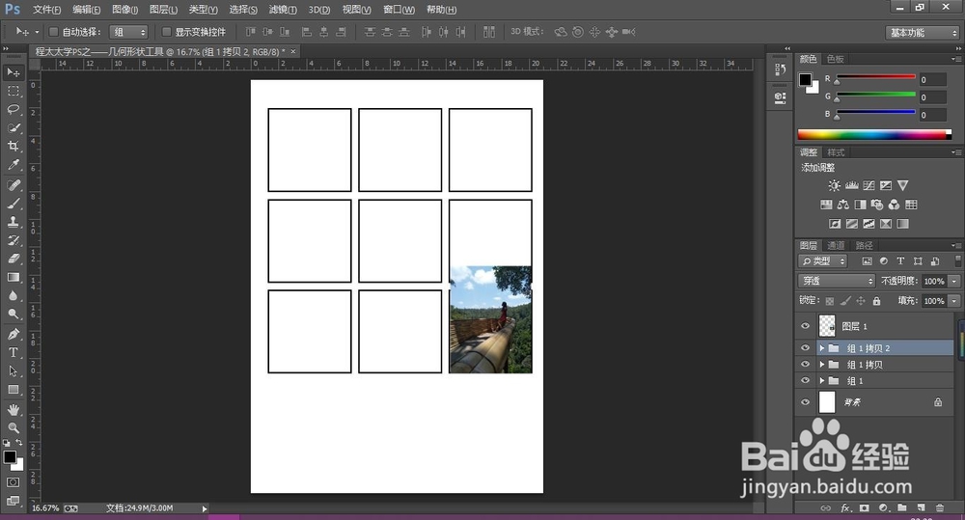Open the 基本功能 workspace dropdown
The height and width of the screenshot is (520, 965).
coord(923,33)
